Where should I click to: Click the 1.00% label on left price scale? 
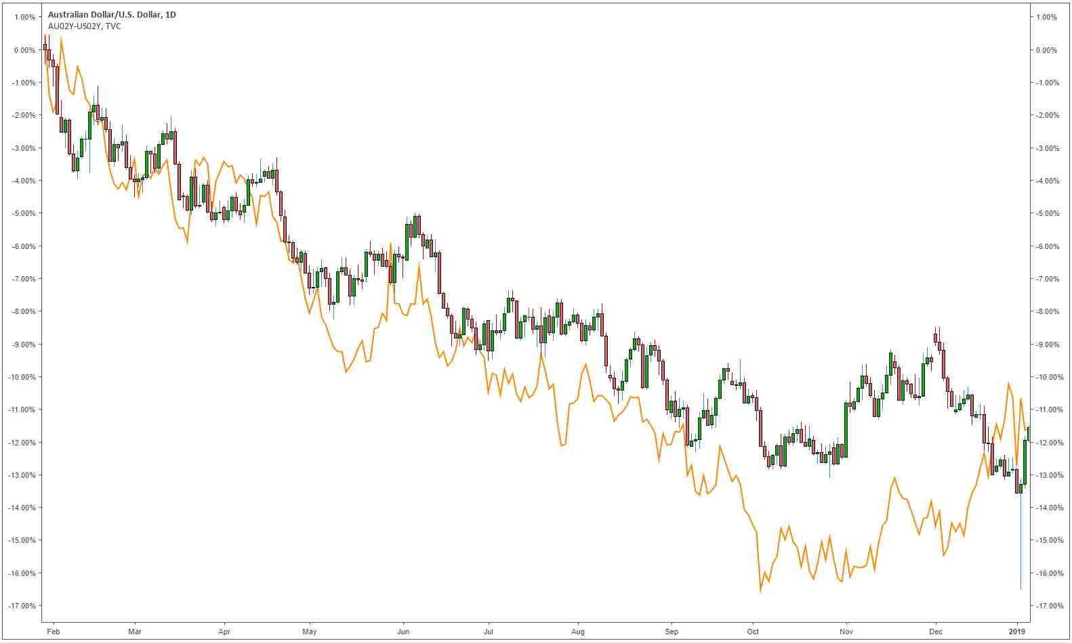[x=24, y=18]
